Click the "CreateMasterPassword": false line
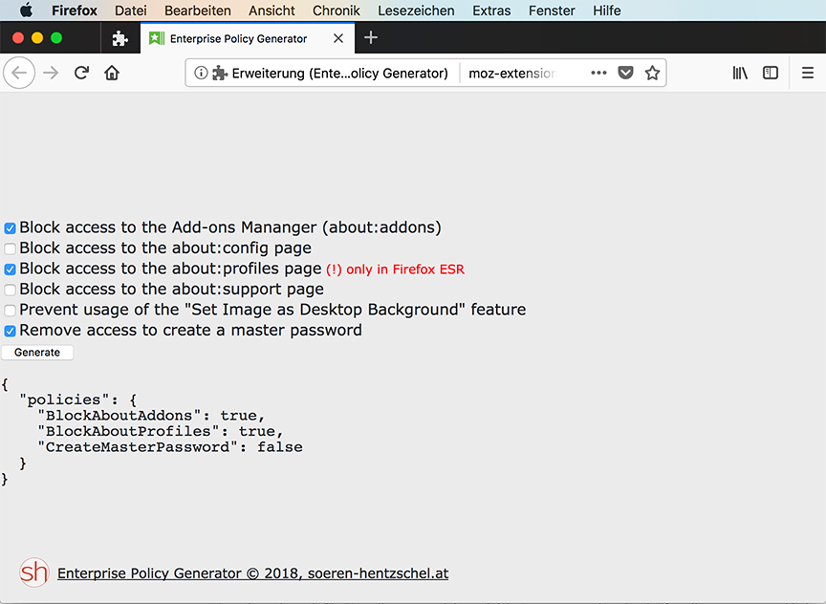Image resolution: width=826 pixels, height=604 pixels. tap(170, 447)
